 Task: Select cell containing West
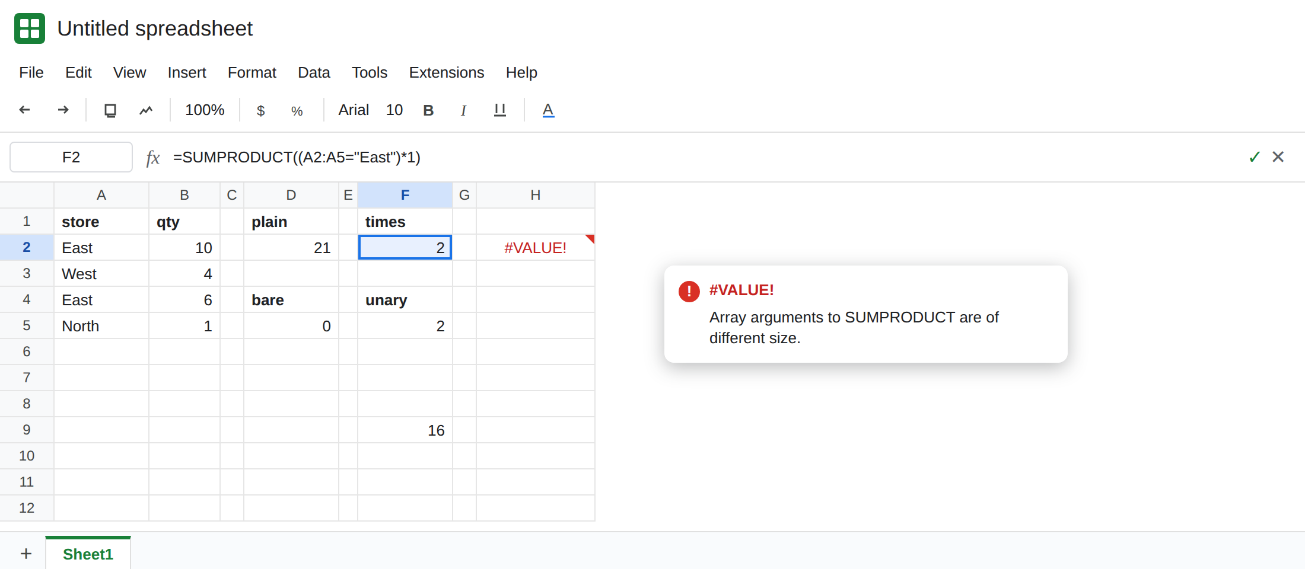(101, 273)
